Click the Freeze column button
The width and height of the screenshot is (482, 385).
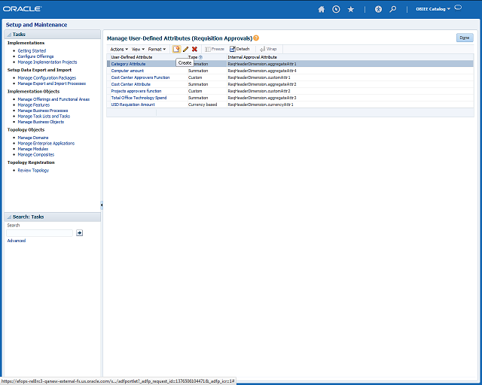215,49
